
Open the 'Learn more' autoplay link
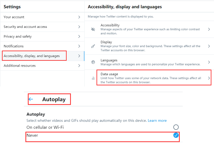157,121
